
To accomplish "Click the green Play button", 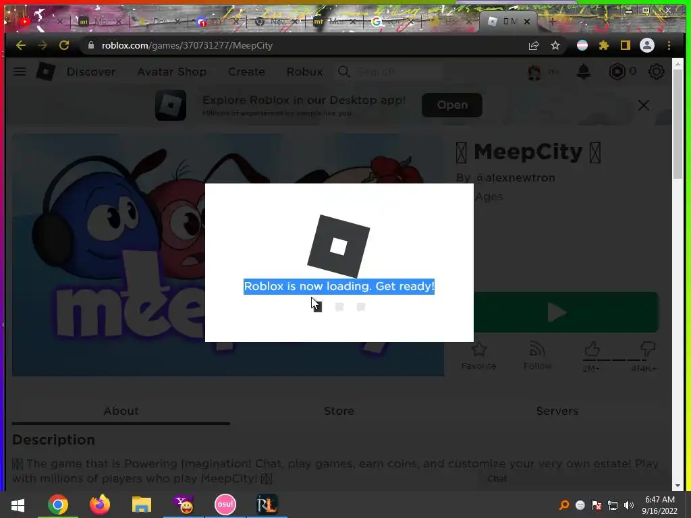I will pos(566,312).
